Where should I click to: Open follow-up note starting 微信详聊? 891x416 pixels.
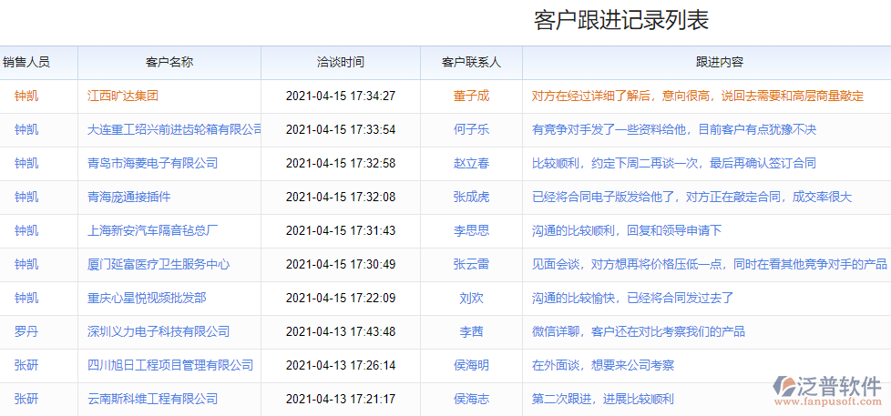tap(638, 331)
